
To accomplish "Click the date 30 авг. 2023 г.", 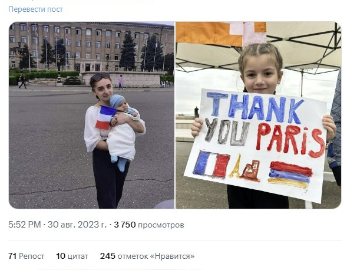I will point(77,225).
